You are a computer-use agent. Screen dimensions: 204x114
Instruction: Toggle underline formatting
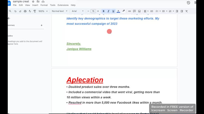113,11
